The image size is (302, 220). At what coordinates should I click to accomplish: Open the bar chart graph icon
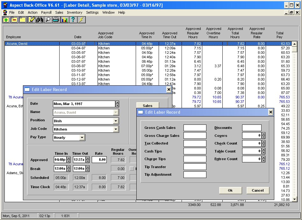click(x=65, y=20)
